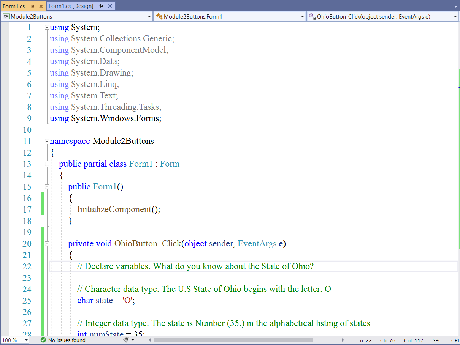This screenshot has height=345, width=460.
Task: Click the EventArgs parameter type
Action: click(257, 244)
